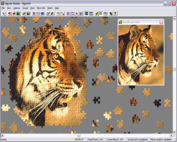Click the red X toolbar icon

[x=76, y=13]
